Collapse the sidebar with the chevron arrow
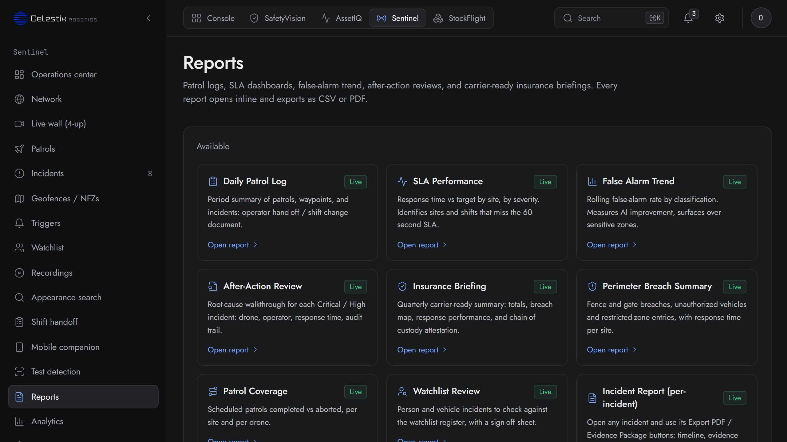 149,18
